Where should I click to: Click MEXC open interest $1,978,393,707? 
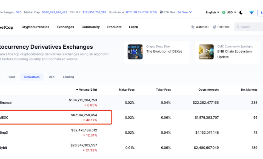point(207,117)
